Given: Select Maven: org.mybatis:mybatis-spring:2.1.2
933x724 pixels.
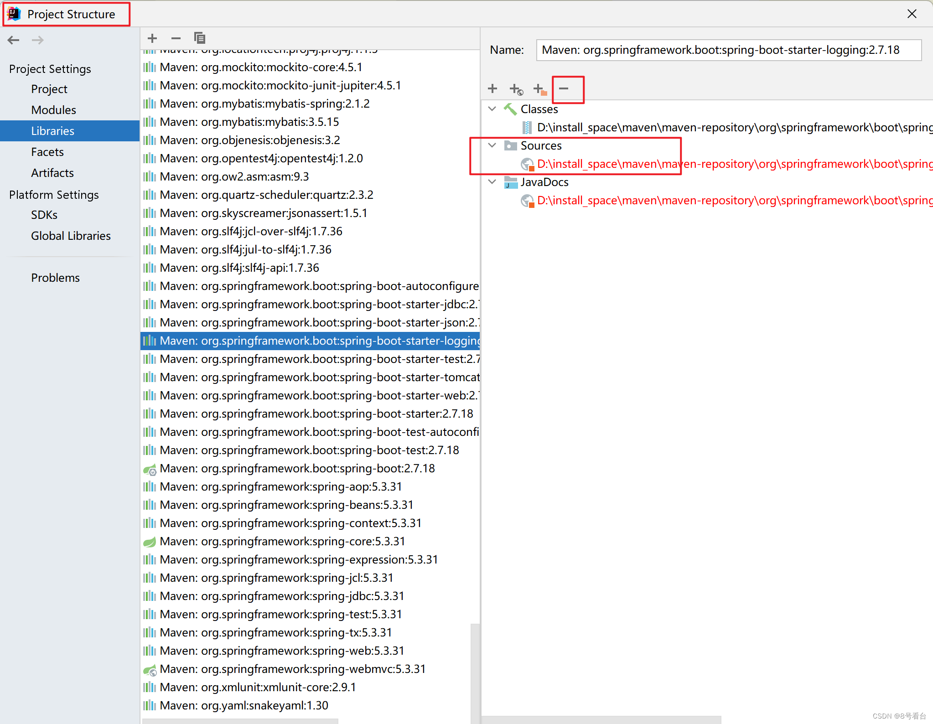Looking at the screenshot, I should 310,104.
